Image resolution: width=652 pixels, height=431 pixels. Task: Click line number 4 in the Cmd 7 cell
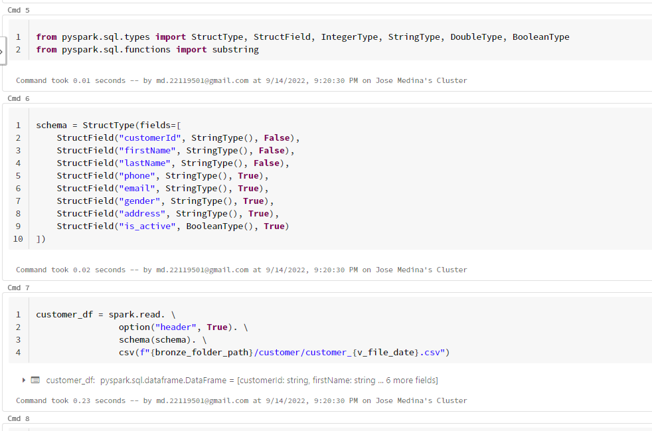tap(18, 352)
